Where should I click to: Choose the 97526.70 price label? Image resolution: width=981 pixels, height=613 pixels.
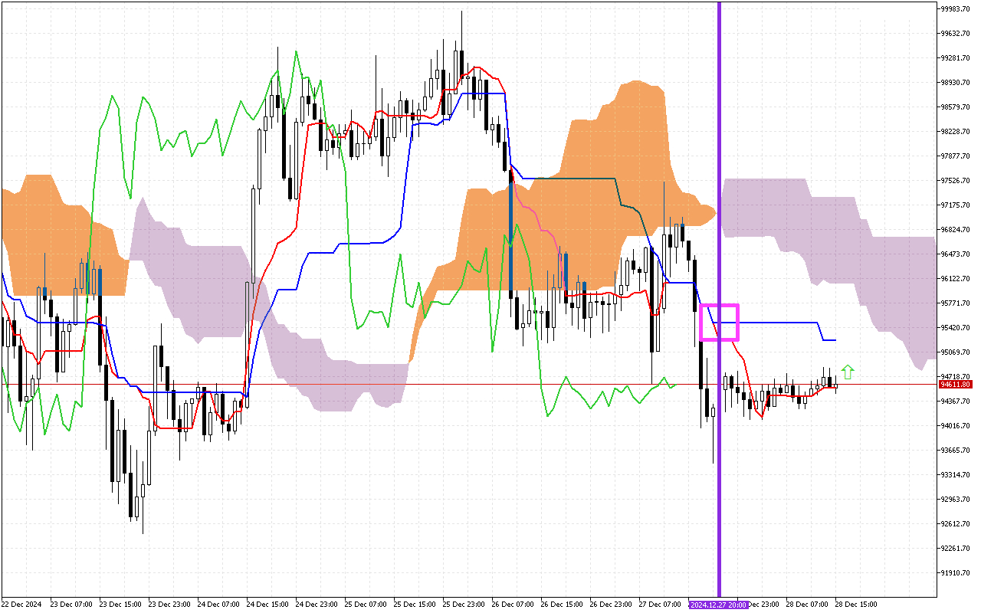(x=955, y=181)
